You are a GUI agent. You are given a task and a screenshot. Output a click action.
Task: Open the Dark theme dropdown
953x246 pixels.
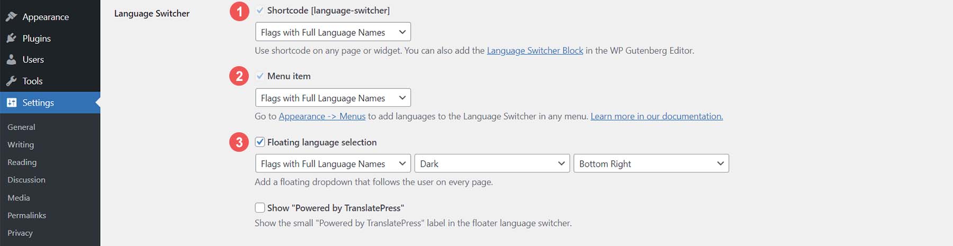pyautogui.click(x=492, y=163)
